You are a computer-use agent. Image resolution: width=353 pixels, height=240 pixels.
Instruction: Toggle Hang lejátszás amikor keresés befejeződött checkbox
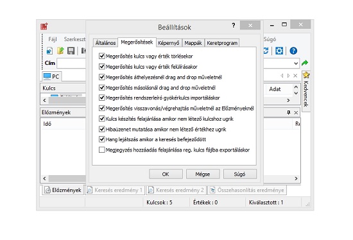pos(102,139)
